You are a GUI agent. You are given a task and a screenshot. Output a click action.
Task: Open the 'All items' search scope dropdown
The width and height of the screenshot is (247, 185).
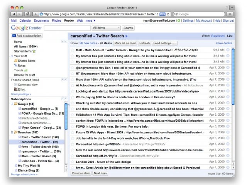click(x=106, y=28)
